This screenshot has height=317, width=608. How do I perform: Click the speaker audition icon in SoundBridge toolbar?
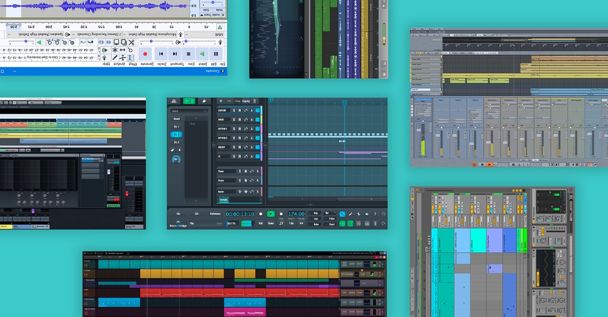coord(366,214)
